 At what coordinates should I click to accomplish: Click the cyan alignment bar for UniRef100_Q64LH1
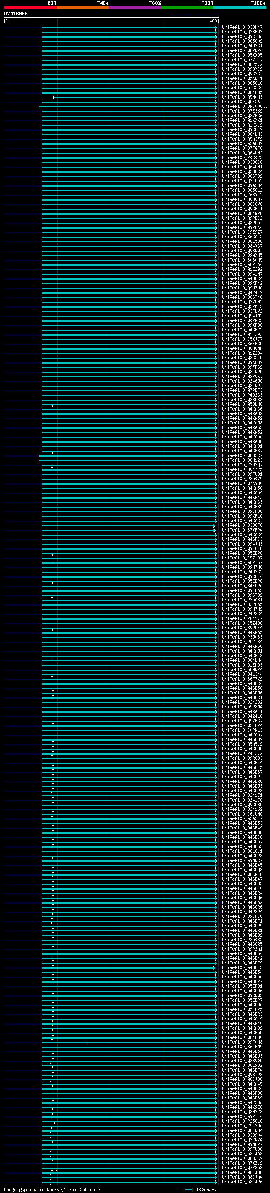point(129,167)
